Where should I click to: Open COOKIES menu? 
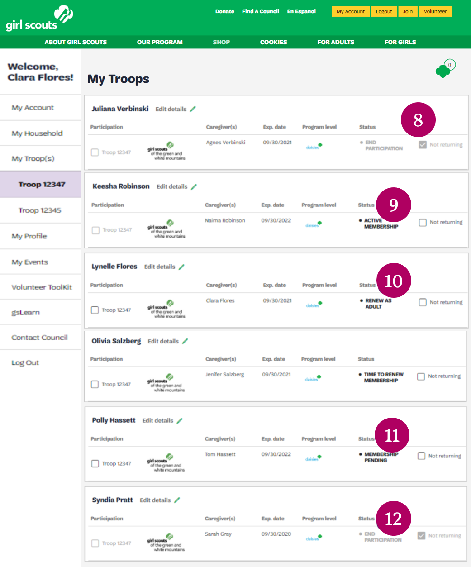(x=274, y=42)
